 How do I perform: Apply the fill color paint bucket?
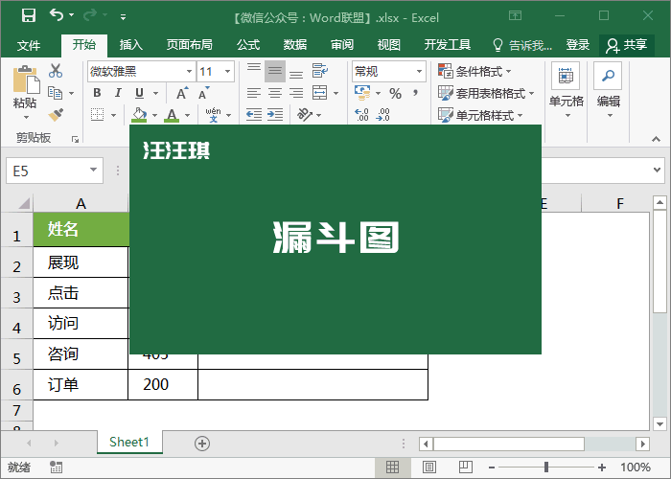(139, 115)
